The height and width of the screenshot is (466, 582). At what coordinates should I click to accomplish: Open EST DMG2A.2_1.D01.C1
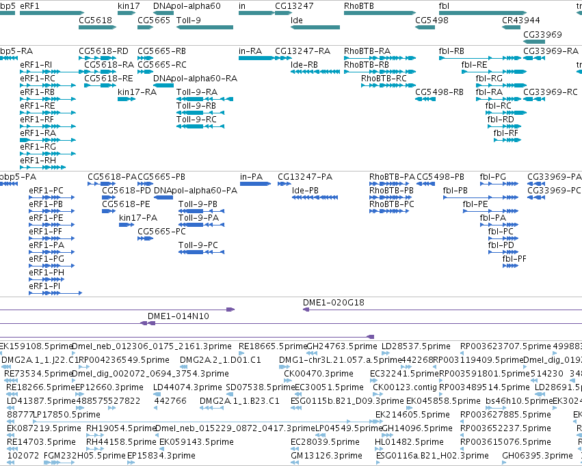tap(220, 359)
